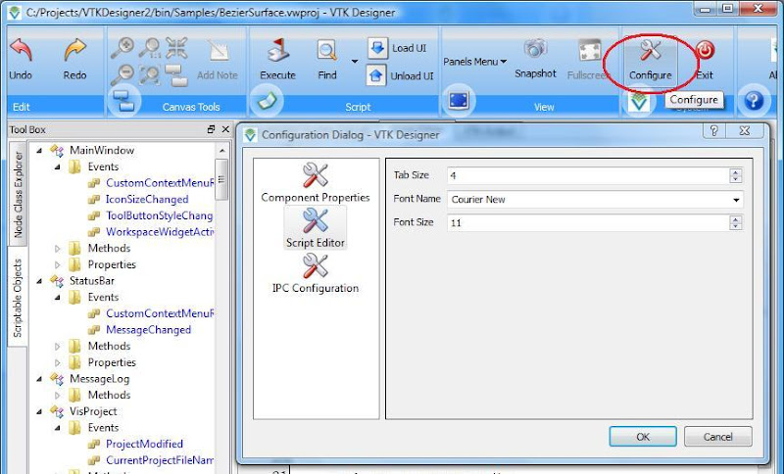Image resolution: width=784 pixels, height=474 pixels.
Task: Click the Canvas Tools group round icon
Action: pos(123,102)
